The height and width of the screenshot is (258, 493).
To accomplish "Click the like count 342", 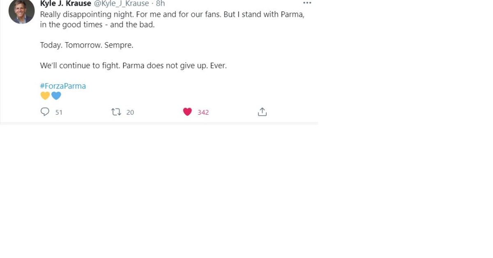I will 203,112.
